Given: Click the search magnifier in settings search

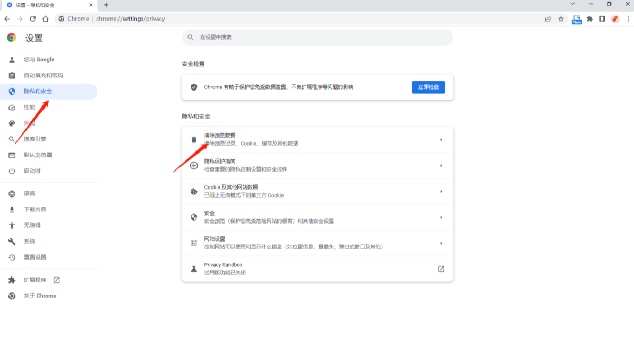Looking at the screenshot, I should [x=191, y=37].
